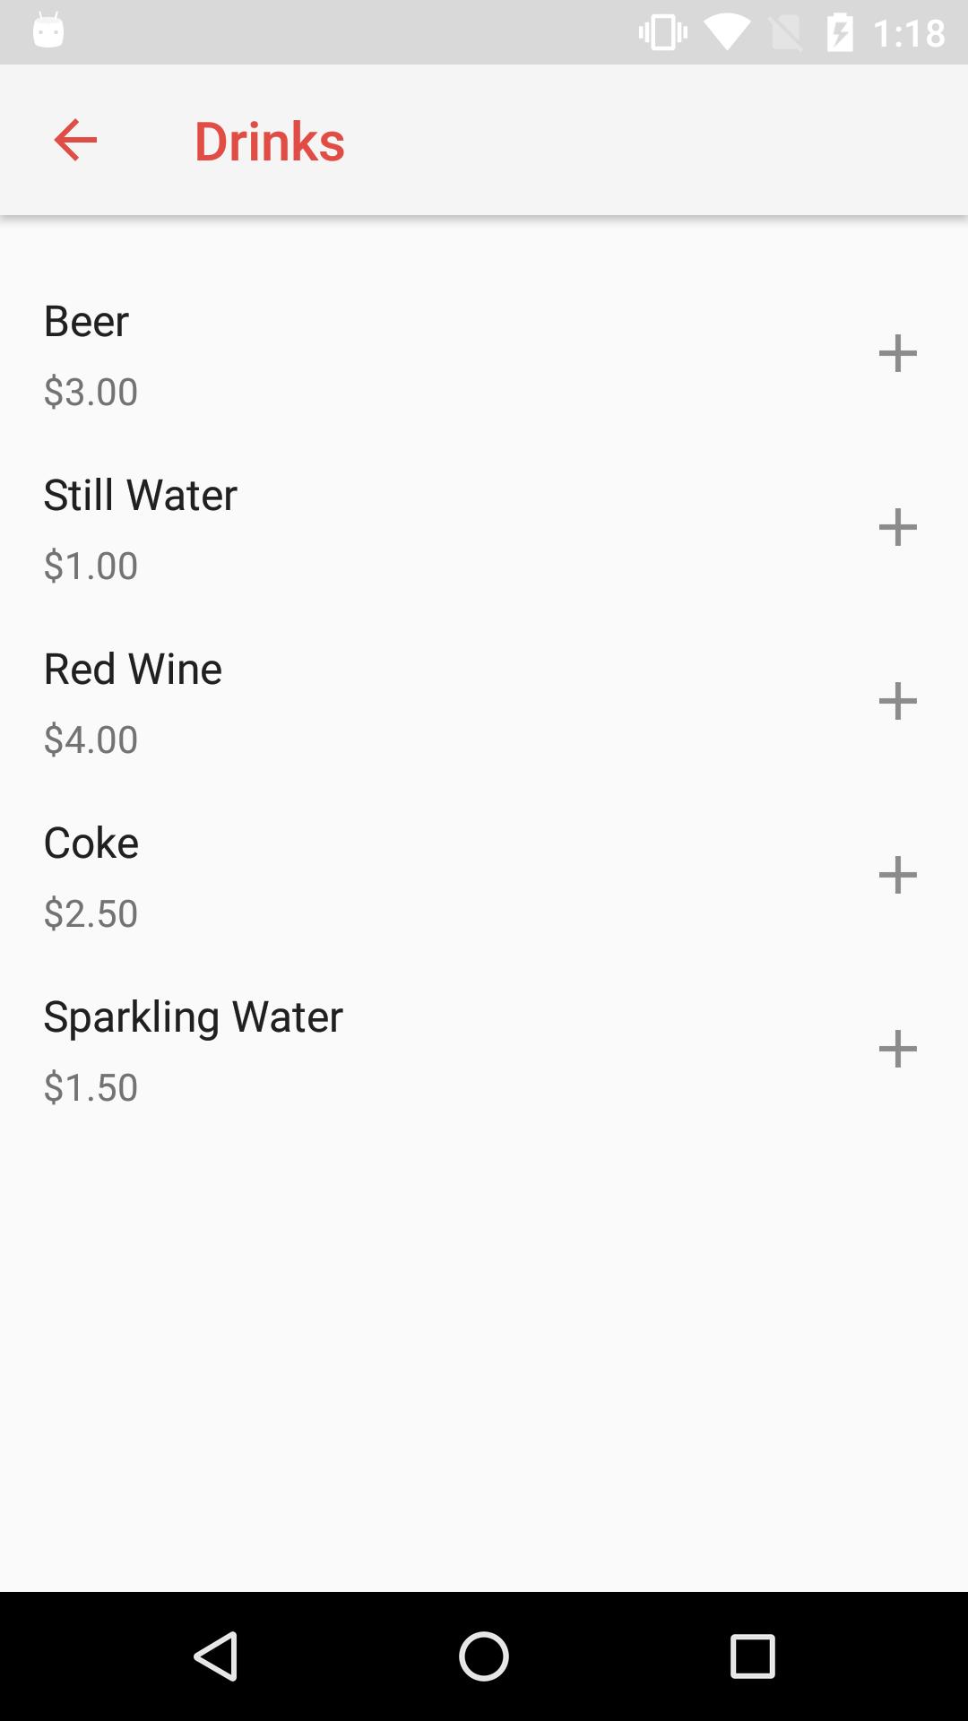This screenshot has height=1721, width=968.
Task: Open recent apps square button
Action: (x=752, y=1656)
